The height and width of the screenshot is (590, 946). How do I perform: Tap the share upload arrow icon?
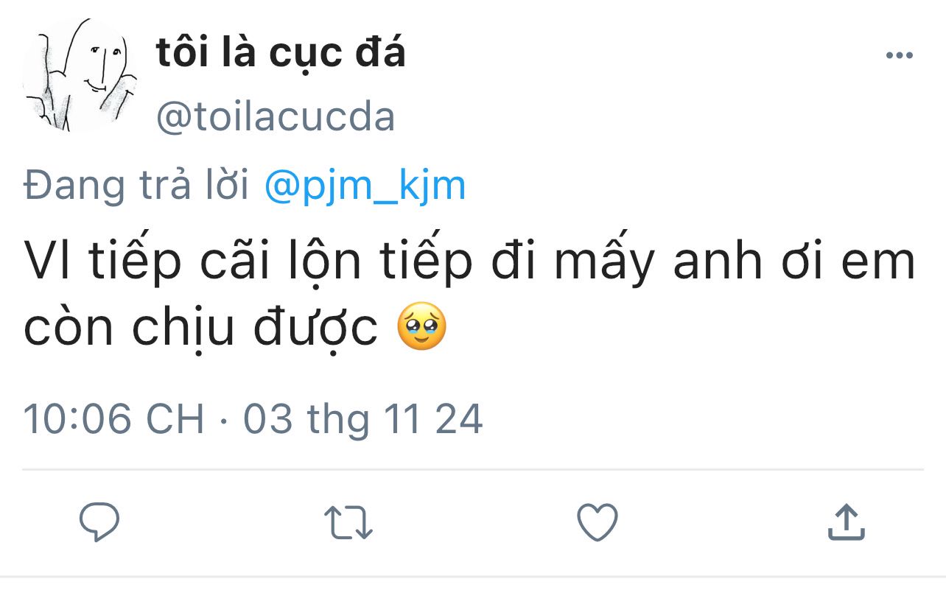pyautogui.click(x=846, y=521)
